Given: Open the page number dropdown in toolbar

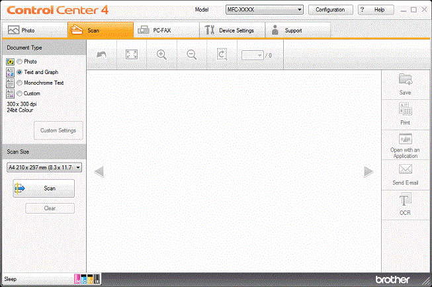Looking at the screenshot, I should point(252,56).
